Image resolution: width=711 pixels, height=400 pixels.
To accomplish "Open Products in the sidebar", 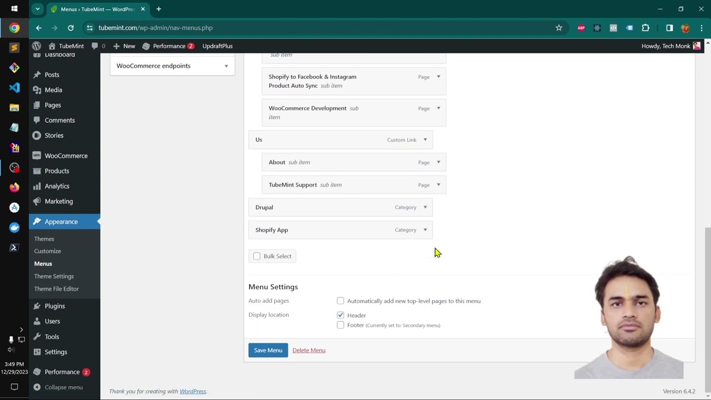I will click(x=57, y=171).
